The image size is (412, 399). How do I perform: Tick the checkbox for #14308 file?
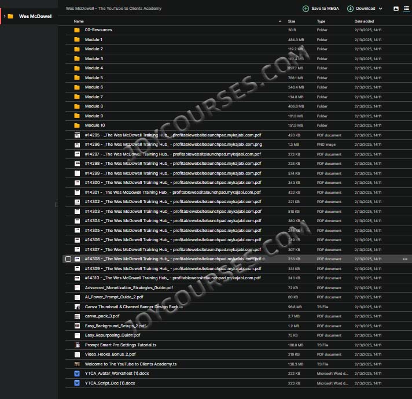click(x=68, y=259)
